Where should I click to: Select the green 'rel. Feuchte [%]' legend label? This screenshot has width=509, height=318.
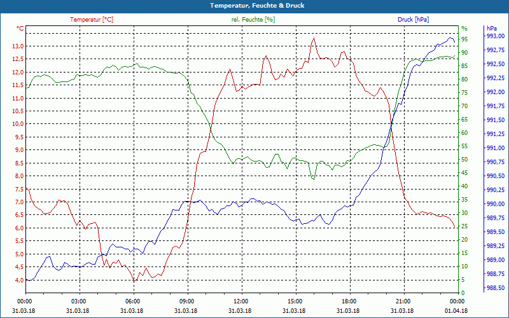click(x=253, y=20)
